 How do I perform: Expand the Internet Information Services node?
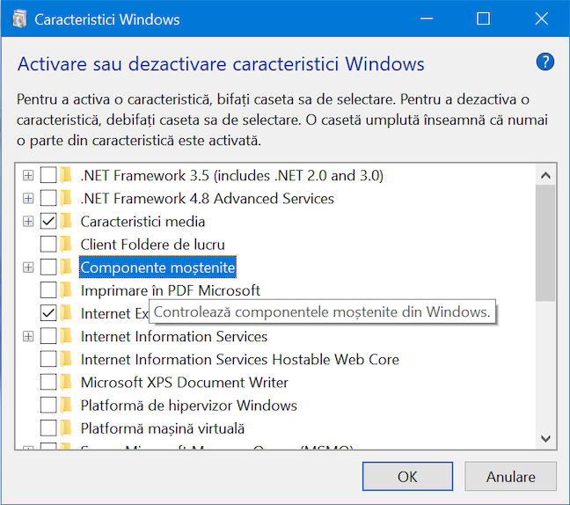pos(28,336)
